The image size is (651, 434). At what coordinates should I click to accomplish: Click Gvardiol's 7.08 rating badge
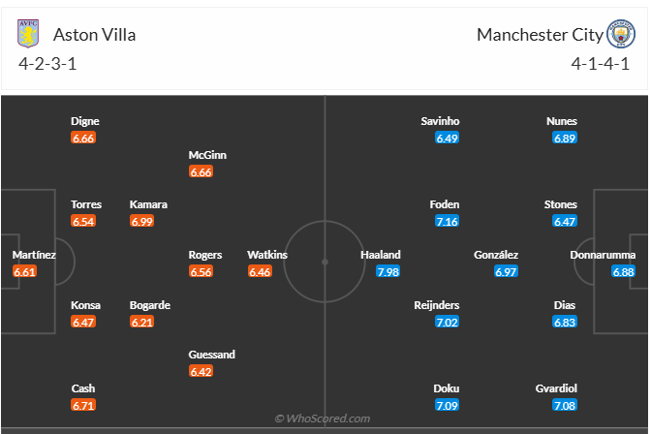point(565,405)
